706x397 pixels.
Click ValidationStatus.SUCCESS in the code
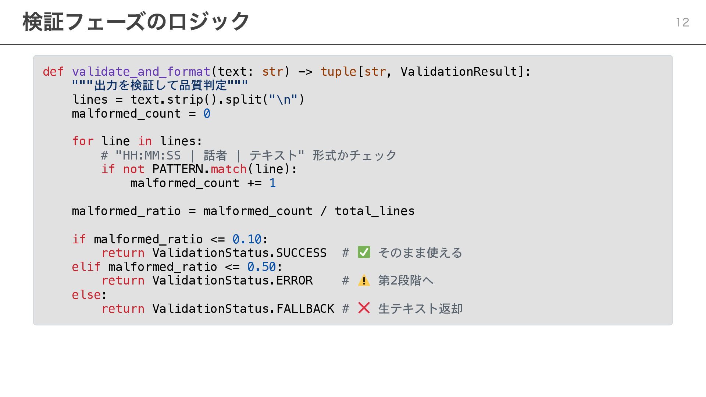click(239, 253)
